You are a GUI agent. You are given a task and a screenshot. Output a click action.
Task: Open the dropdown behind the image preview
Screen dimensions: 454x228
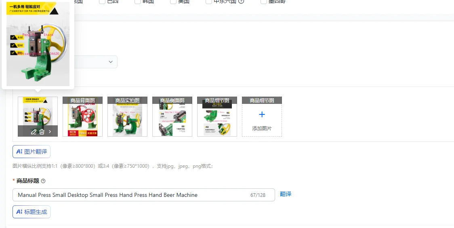click(x=96, y=62)
